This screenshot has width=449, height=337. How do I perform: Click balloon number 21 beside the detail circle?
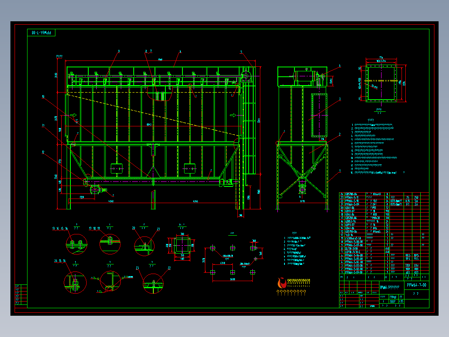pyautogui.click(x=158, y=229)
